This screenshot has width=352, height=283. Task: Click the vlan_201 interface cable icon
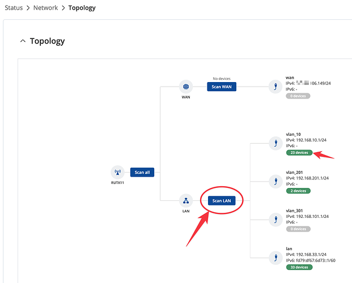pyautogui.click(x=275, y=181)
